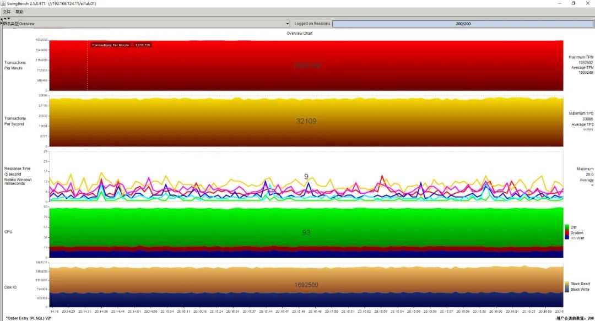Click the blue IO Wait legend swatch
Viewport: 595px width, 321px height.
coord(567,238)
